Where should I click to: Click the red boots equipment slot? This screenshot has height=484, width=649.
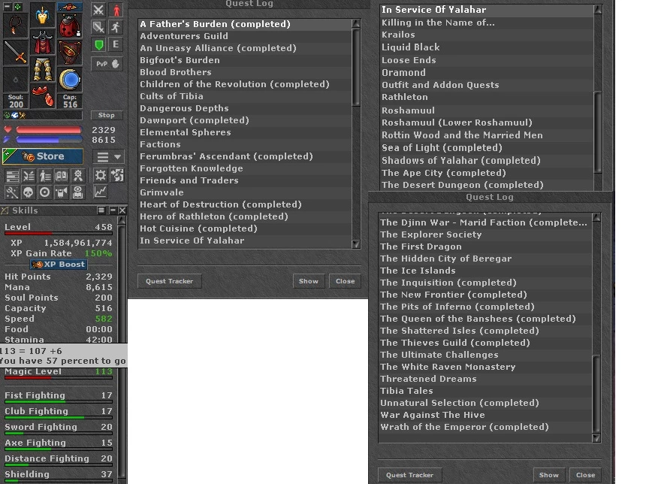pyautogui.click(x=42, y=95)
